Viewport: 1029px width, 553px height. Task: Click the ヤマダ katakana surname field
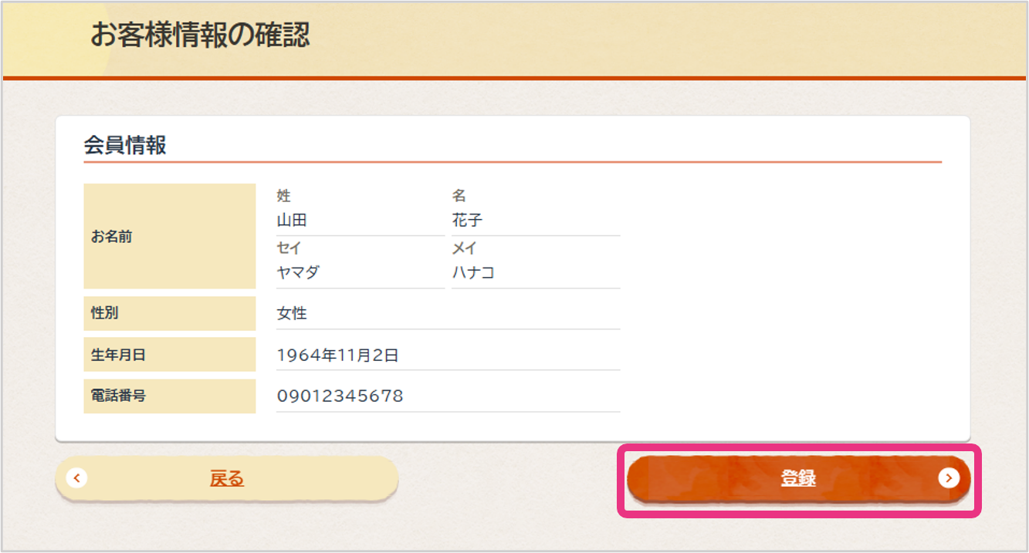298,272
